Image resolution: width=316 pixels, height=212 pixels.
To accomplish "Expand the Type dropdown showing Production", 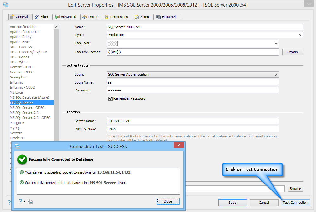I will (x=300, y=35).
